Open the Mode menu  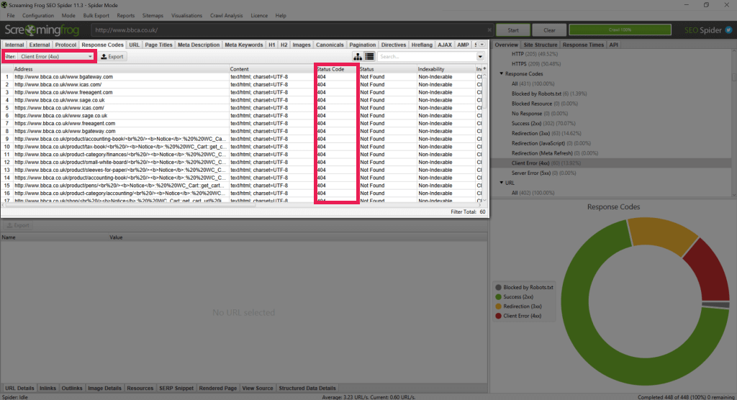pyautogui.click(x=68, y=16)
